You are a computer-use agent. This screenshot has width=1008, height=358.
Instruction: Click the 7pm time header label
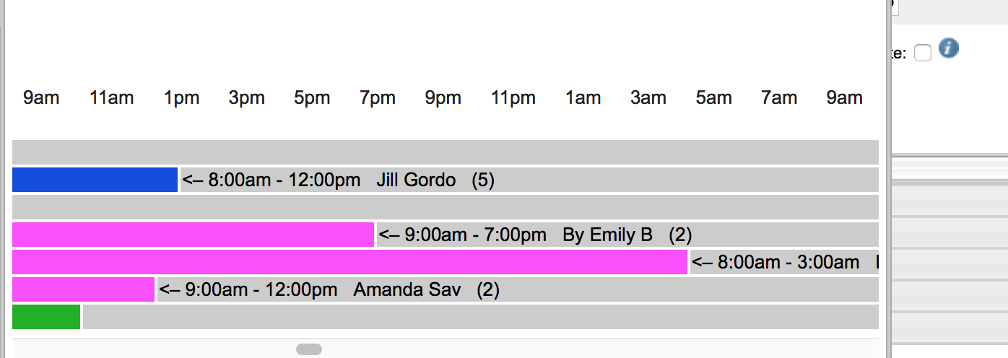click(x=378, y=98)
